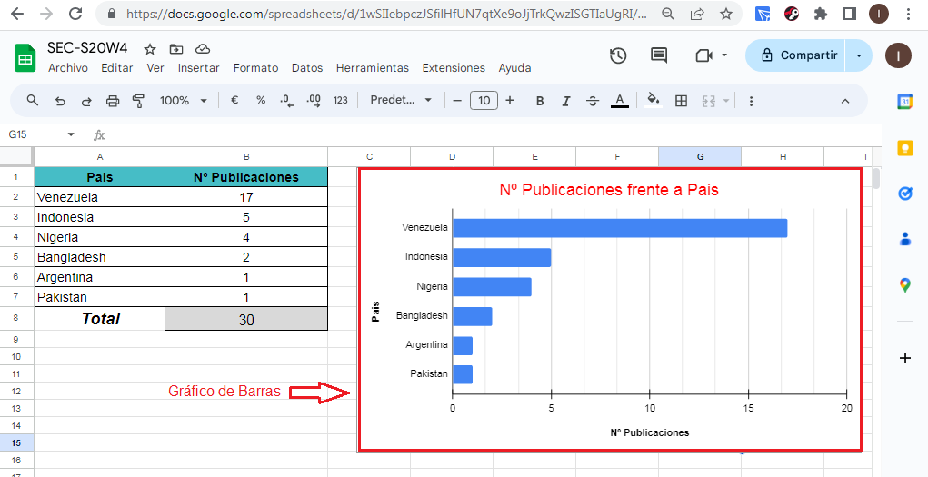The height and width of the screenshot is (477, 928).
Task: Collapse the menus with chevron up
Action: point(845,101)
